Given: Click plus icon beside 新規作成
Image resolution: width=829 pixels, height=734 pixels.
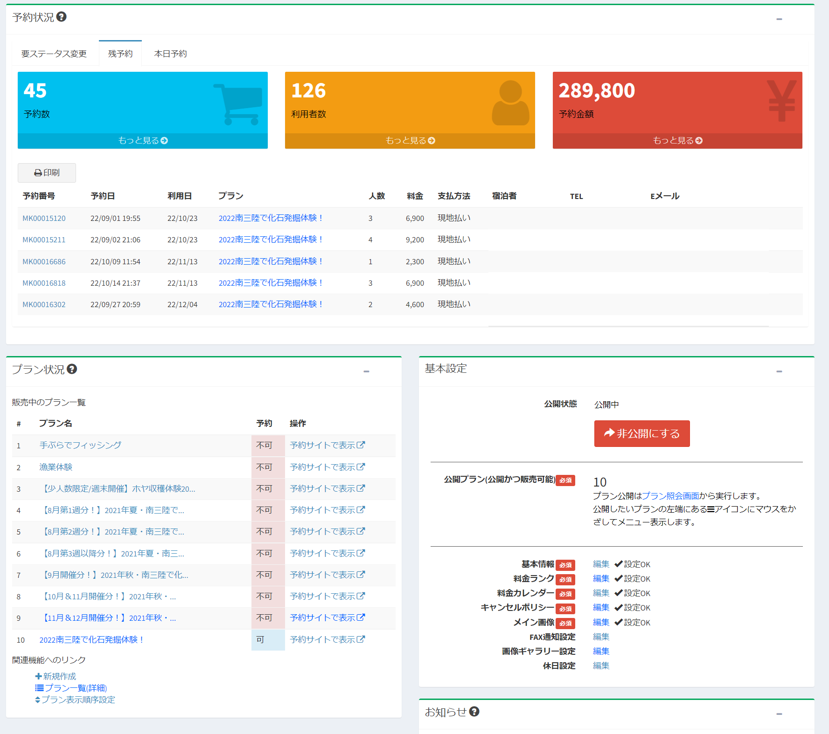Looking at the screenshot, I should tap(38, 676).
